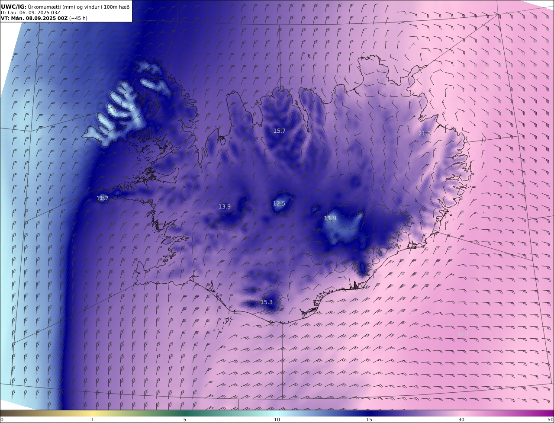Select the 11.9 value over Vatnajökull
This screenshot has height=423, width=554.
coord(330,218)
